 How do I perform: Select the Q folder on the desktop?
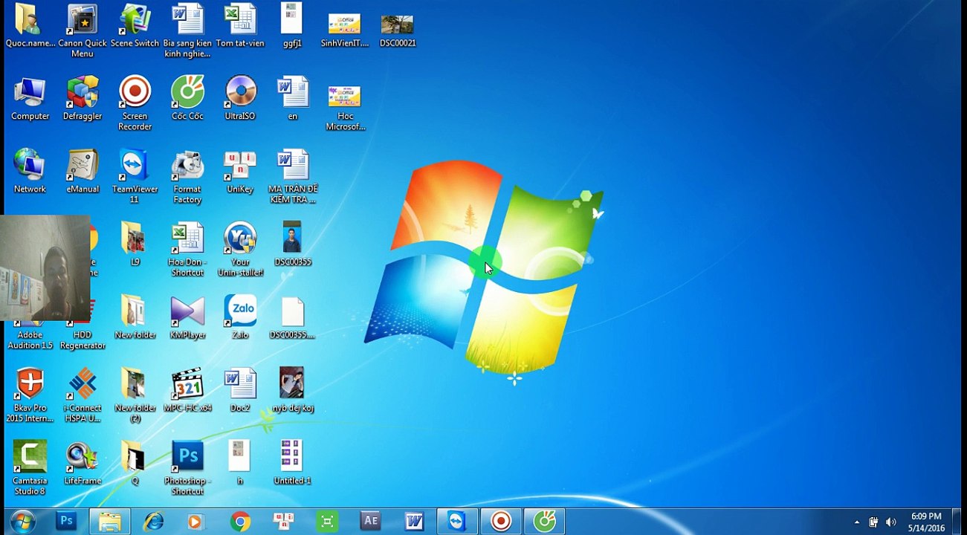tap(135, 462)
